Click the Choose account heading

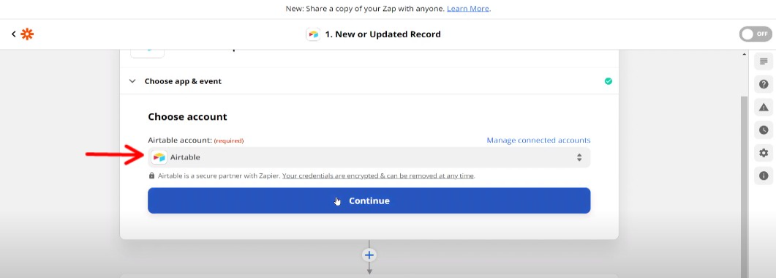point(187,117)
